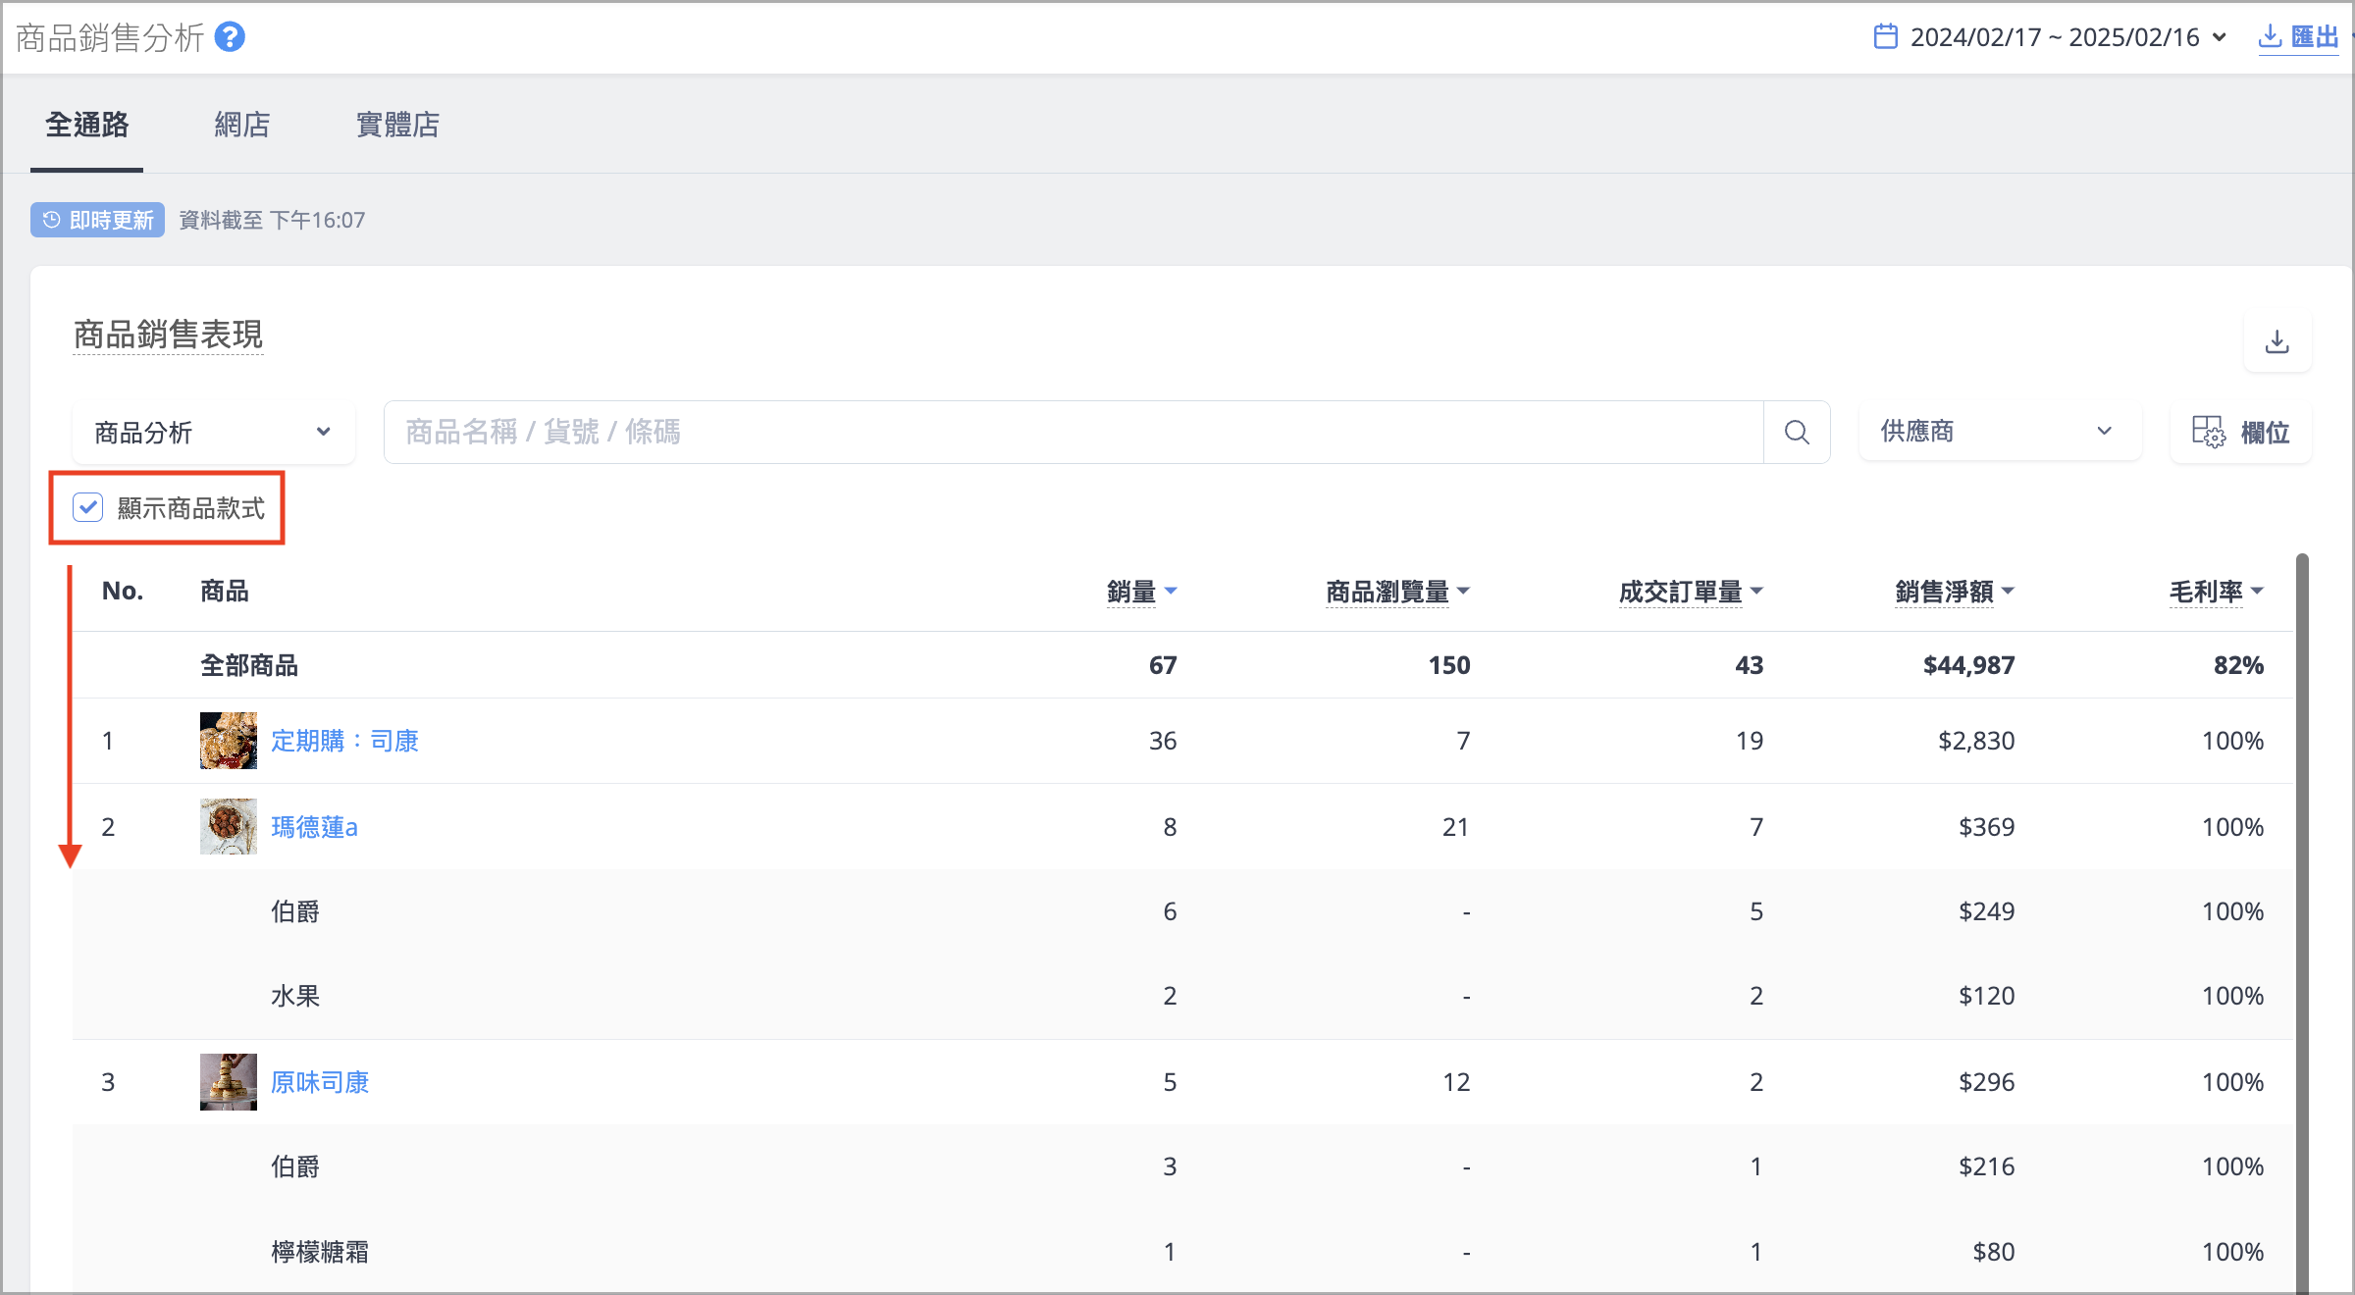Viewport: 2355px width, 1295px height.
Task: Click the 即時更新 refresh badge
Action: (x=97, y=220)
